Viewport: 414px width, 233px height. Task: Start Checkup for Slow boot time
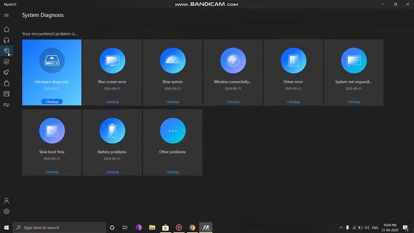pos(52,172)
